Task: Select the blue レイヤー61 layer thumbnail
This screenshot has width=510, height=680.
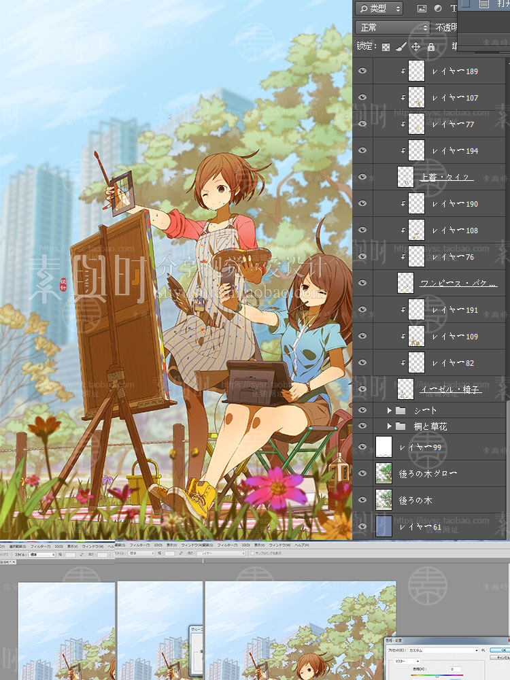Action: point(384,526)
